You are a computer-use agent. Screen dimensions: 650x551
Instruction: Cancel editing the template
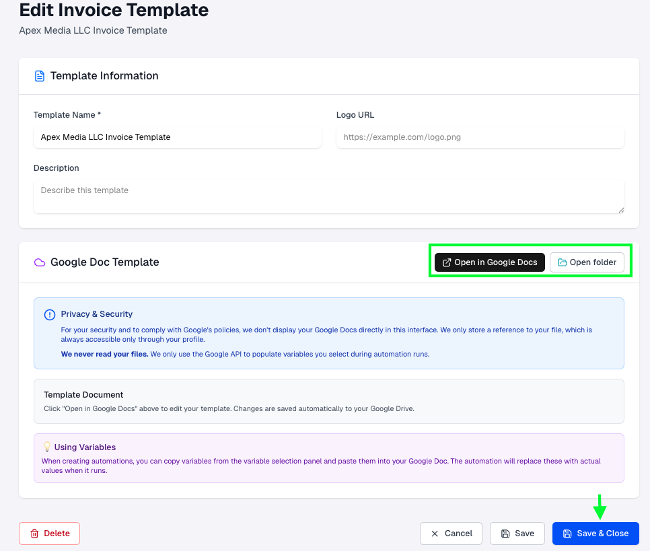[x=451, y=534]
